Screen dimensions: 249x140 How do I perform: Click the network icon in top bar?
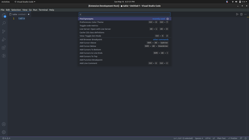pos(233,2)
